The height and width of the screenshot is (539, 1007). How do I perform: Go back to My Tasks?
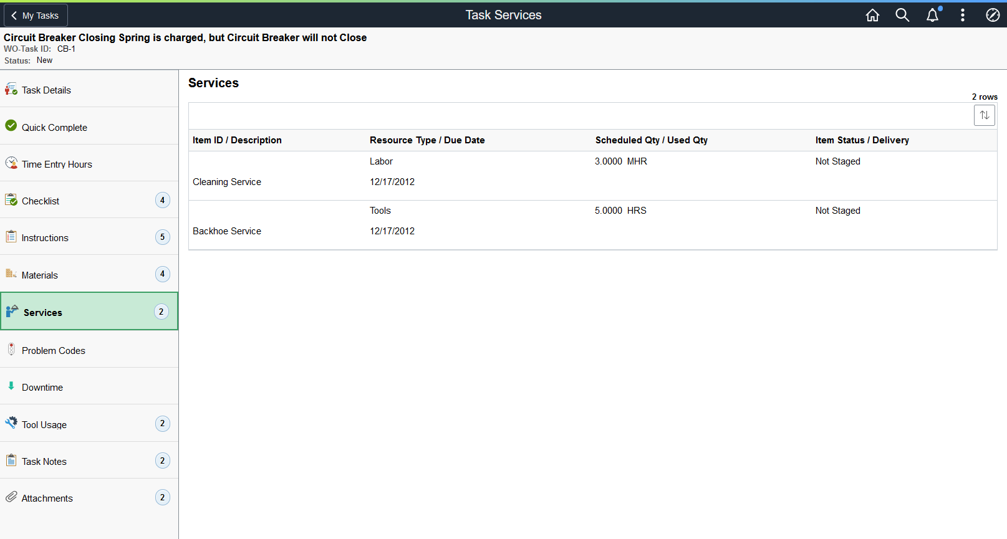click(x=36, y=16)
